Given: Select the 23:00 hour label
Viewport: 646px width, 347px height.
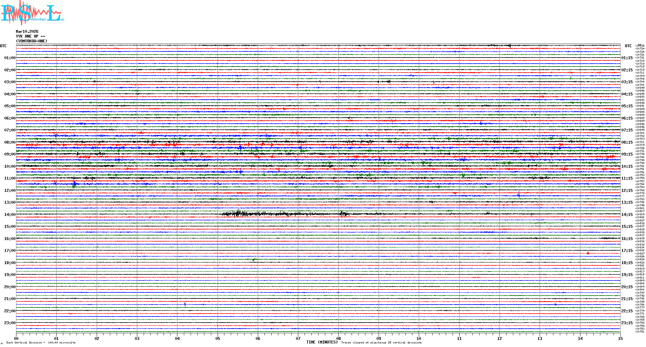Looking at the screenshot, I should click(10, 323).
